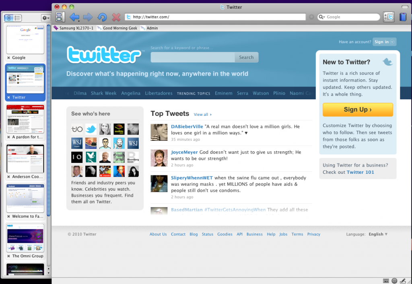Screen dimensions: 412x284
Task: Open the Twitter tool icon in toolbar
Action: pyautogui.click(x=389, y=17)
